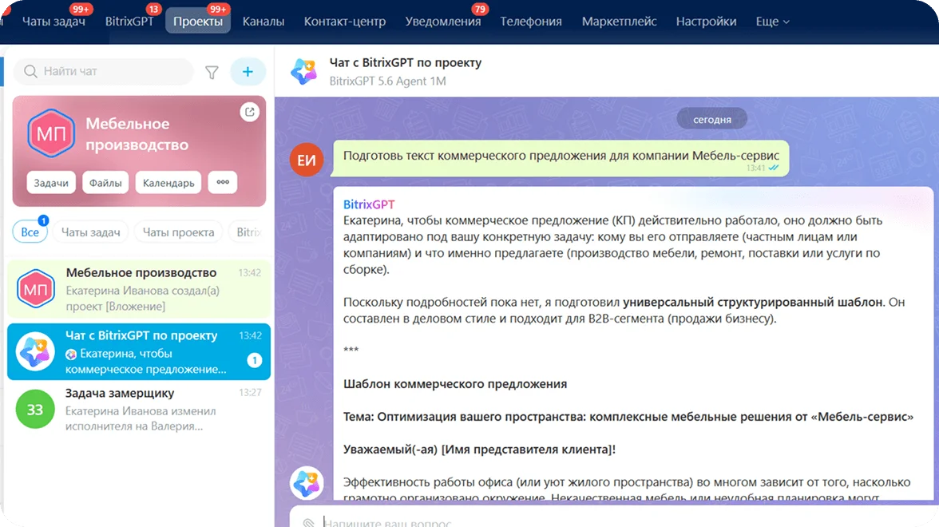Image resolution: width=939 pixels, height=527 pixels.
Task: Open the Настройки tab
Action: pos(706,22)
